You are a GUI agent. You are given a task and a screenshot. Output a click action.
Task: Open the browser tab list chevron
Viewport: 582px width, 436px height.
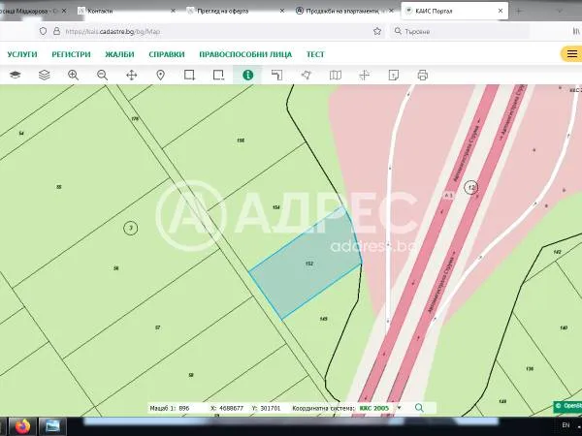[x=560, y=11]
